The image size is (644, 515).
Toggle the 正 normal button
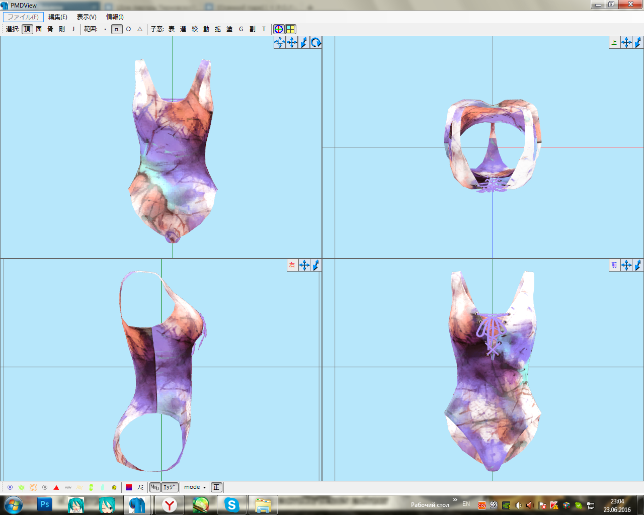tap(216, 487)
